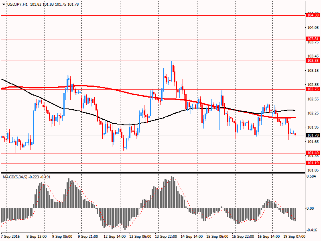Select the 8 Sep 13:00 time axis label
The height and width of the screenshot is (241, 321).
point(37,237)
